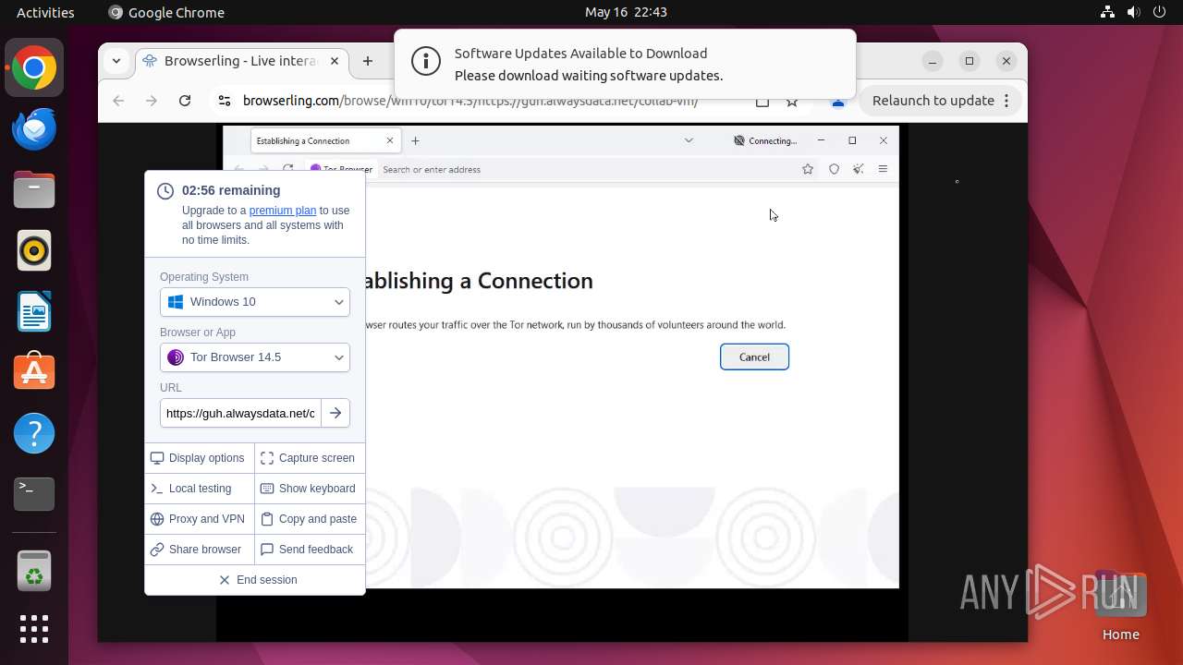1183x665 pixels.
Task: Bookmark this page with the star icon
Action: click(x=792, y=102)
